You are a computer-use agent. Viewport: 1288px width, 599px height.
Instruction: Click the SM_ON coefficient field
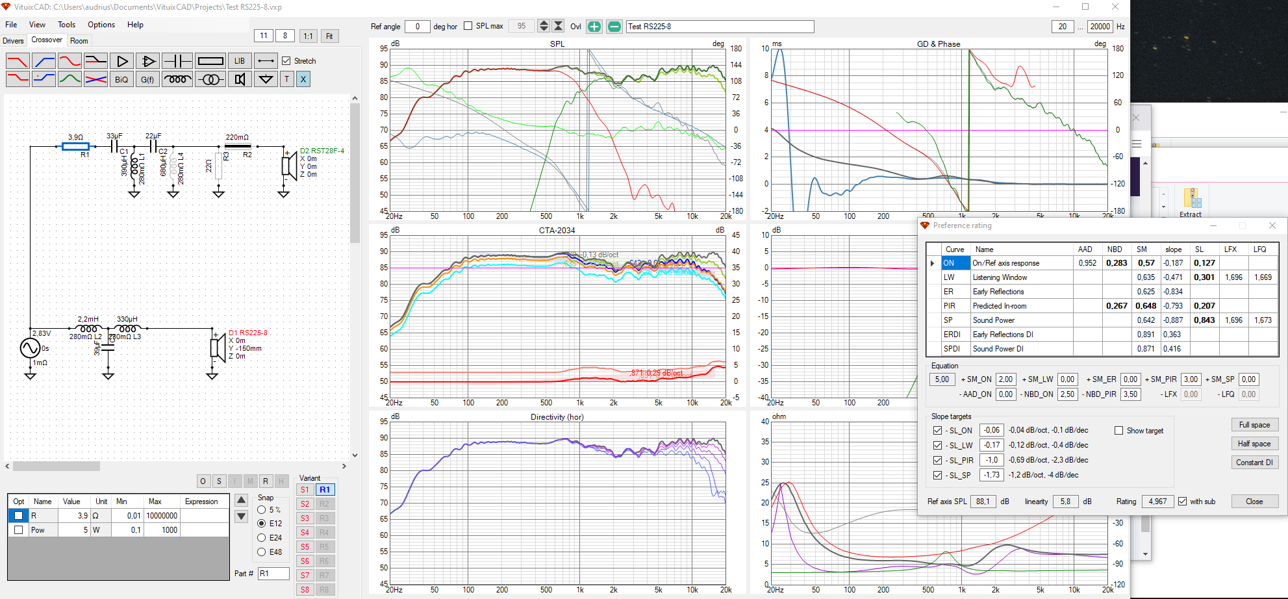[1006, 379]
